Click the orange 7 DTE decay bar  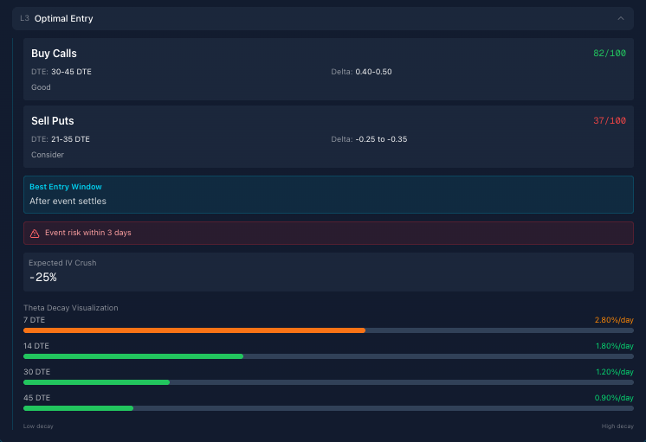[x=194, y=330]
